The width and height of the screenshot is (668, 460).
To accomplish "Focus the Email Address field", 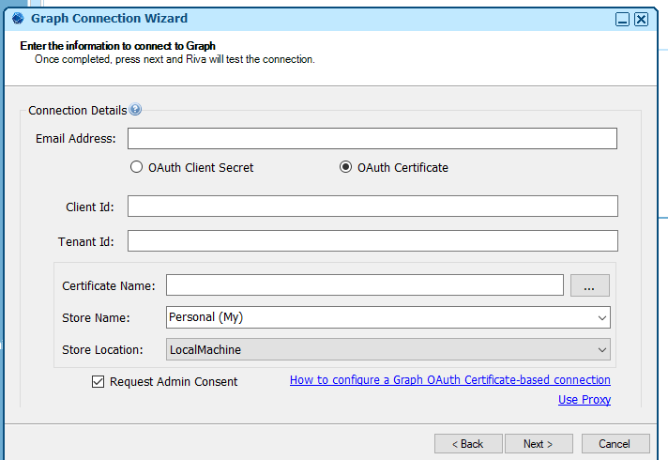I will pos(372,139).
